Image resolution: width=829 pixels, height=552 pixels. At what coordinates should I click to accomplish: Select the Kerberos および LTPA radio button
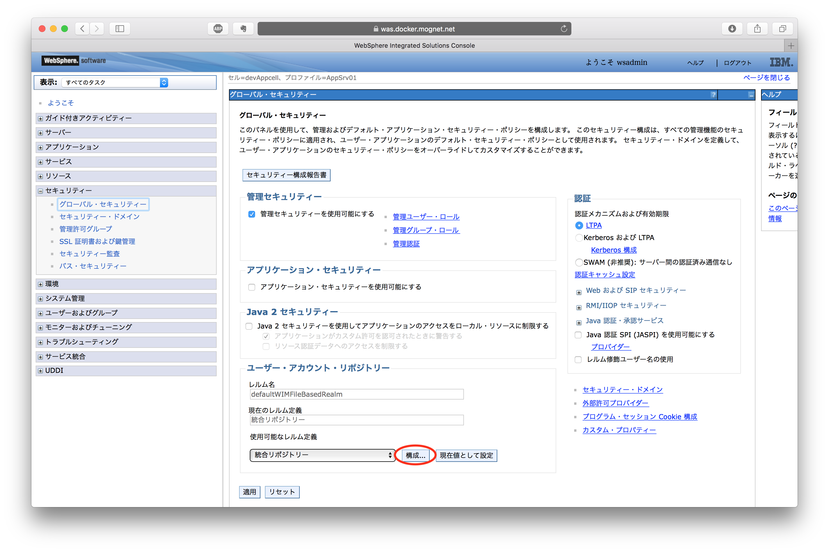[579, 238]
